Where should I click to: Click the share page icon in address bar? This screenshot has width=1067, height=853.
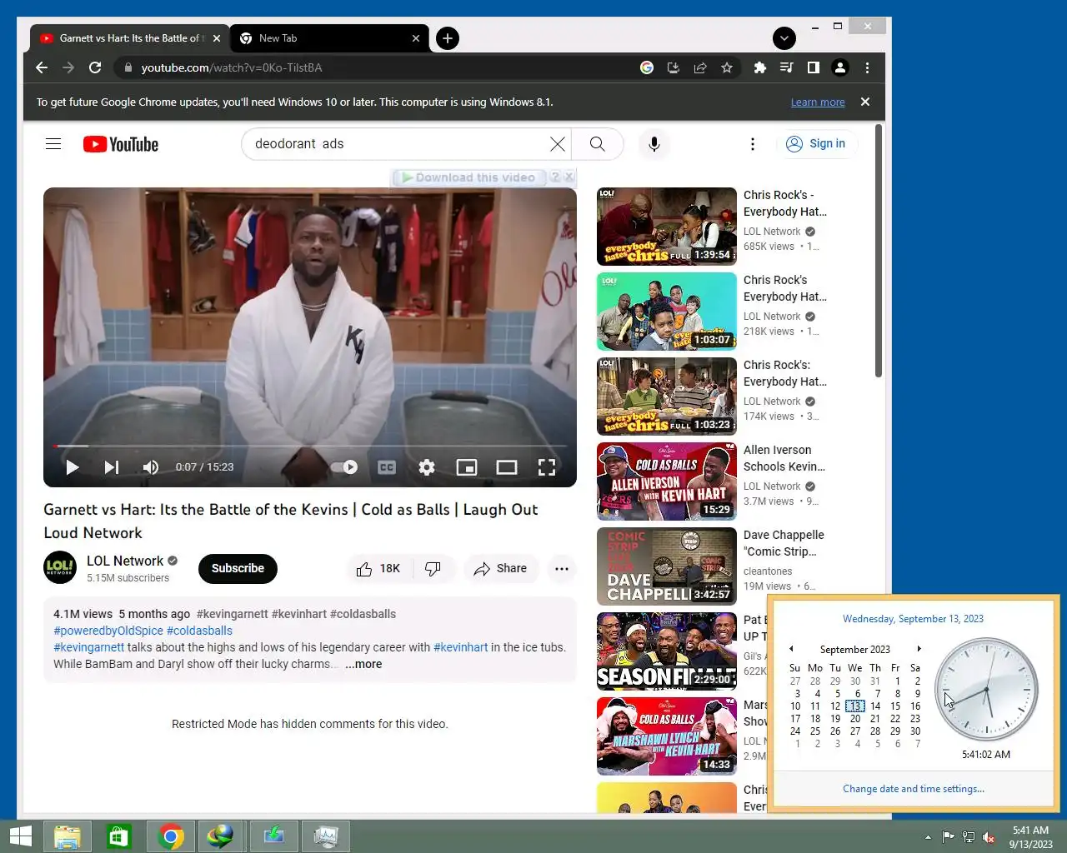[700, 67]
